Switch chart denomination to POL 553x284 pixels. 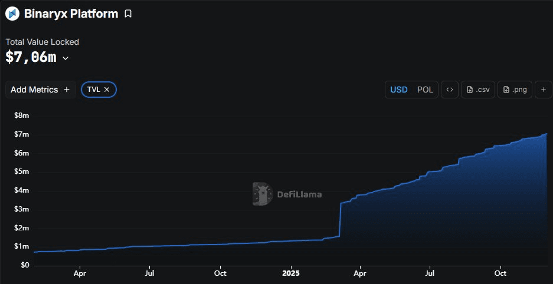(425, 90)
